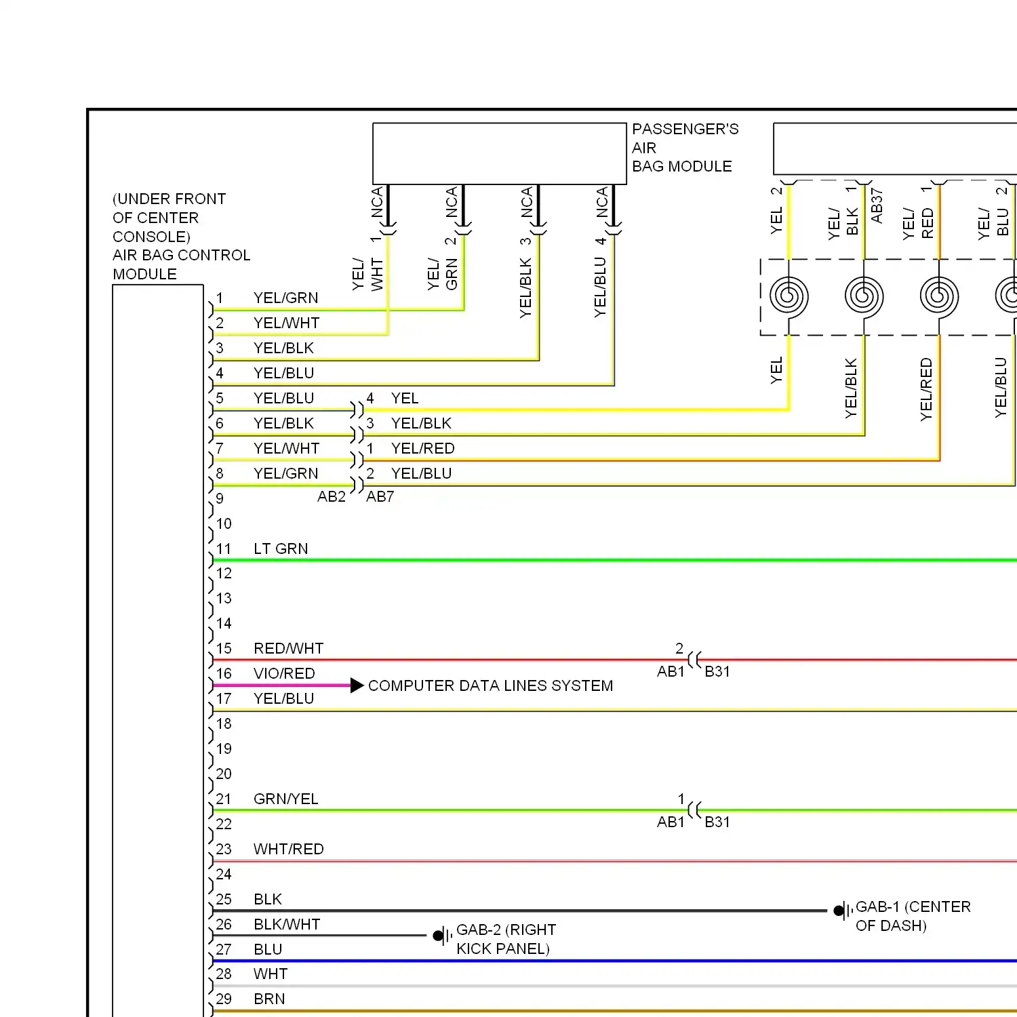Click the PASSENGER'S AIR BAG MODULE label

click(685, 148)
